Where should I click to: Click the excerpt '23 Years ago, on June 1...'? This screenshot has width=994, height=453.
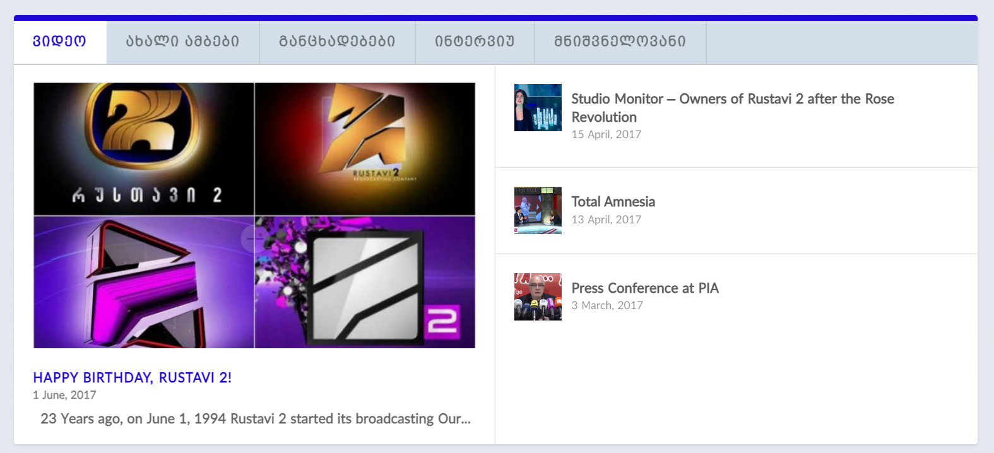[x=256, y=419]
